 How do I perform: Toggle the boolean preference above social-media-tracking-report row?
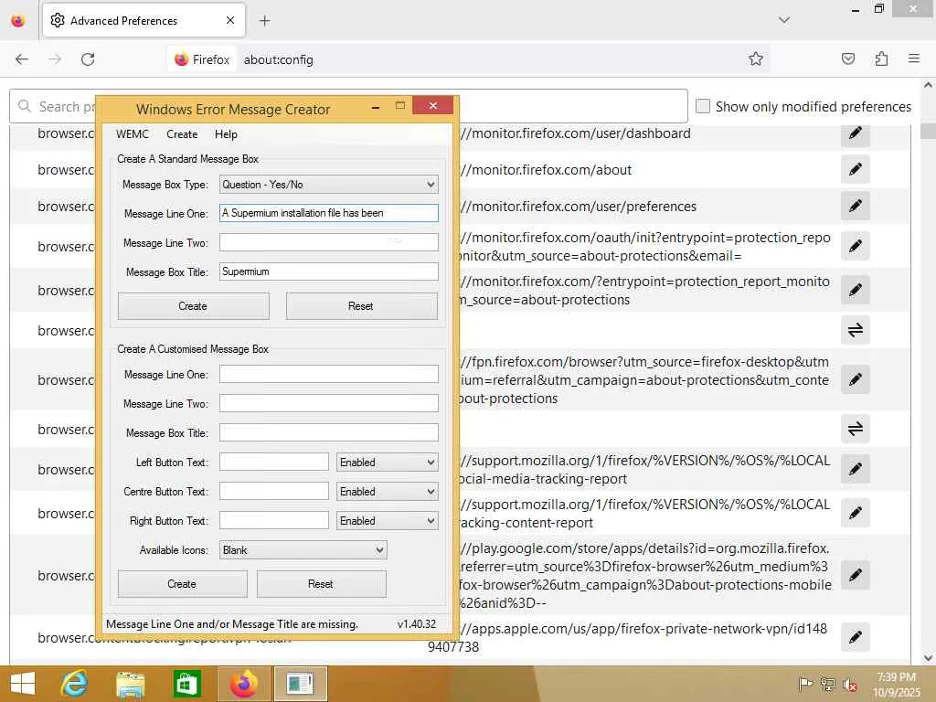click(x=855, y=429)
